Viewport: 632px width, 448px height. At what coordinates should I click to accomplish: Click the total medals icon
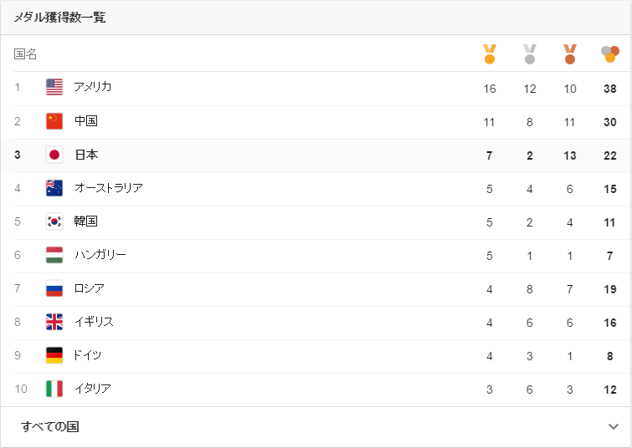pyautogui.click(x=610, y=54)
